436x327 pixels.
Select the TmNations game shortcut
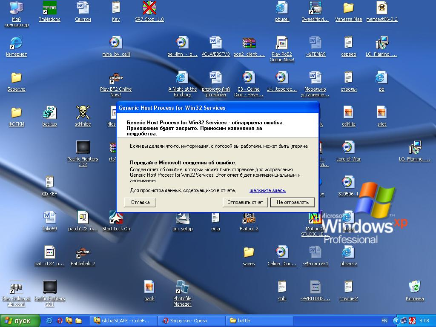pyautogui.click(x=50, y=8)
